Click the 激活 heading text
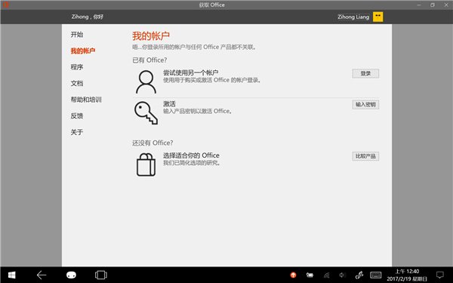 169,103
